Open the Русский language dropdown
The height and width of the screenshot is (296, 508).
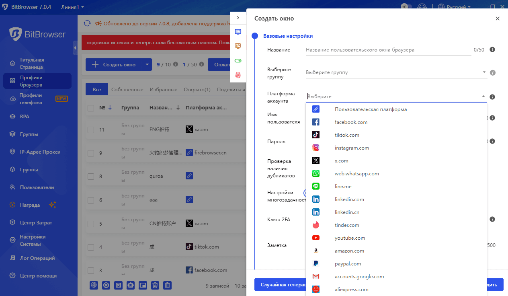point(454,7)
